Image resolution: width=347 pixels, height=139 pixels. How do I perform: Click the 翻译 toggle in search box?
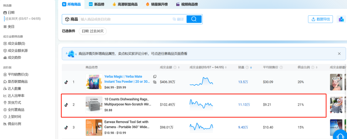pyautogui.click(x=178, y=19)
